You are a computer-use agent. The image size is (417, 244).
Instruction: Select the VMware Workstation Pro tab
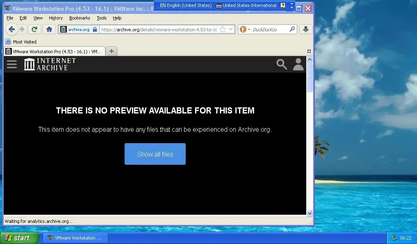[x=55, y=51]
